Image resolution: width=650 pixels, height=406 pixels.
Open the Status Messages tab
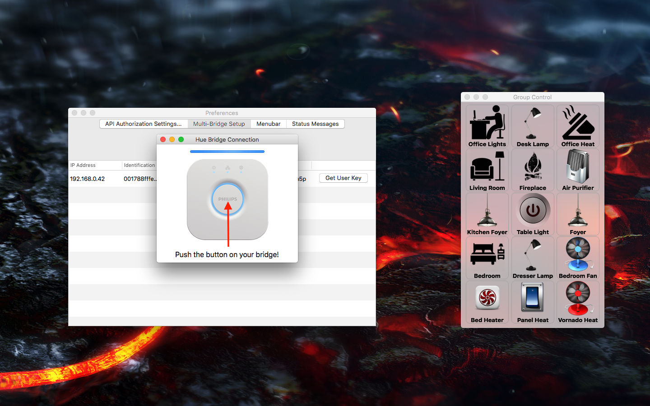[x=315, y=124]
